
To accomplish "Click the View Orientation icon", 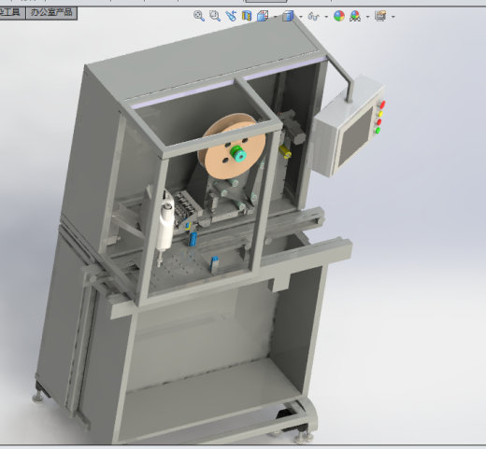I will pyautogui.click(x=263, y=16).
